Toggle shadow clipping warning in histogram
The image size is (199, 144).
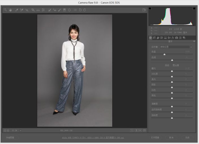150,8
